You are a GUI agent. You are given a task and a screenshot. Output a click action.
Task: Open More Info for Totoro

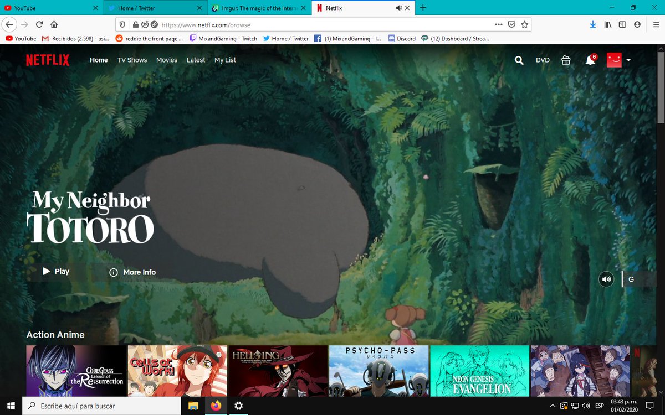pyautogui.click(x=132, y=272)
